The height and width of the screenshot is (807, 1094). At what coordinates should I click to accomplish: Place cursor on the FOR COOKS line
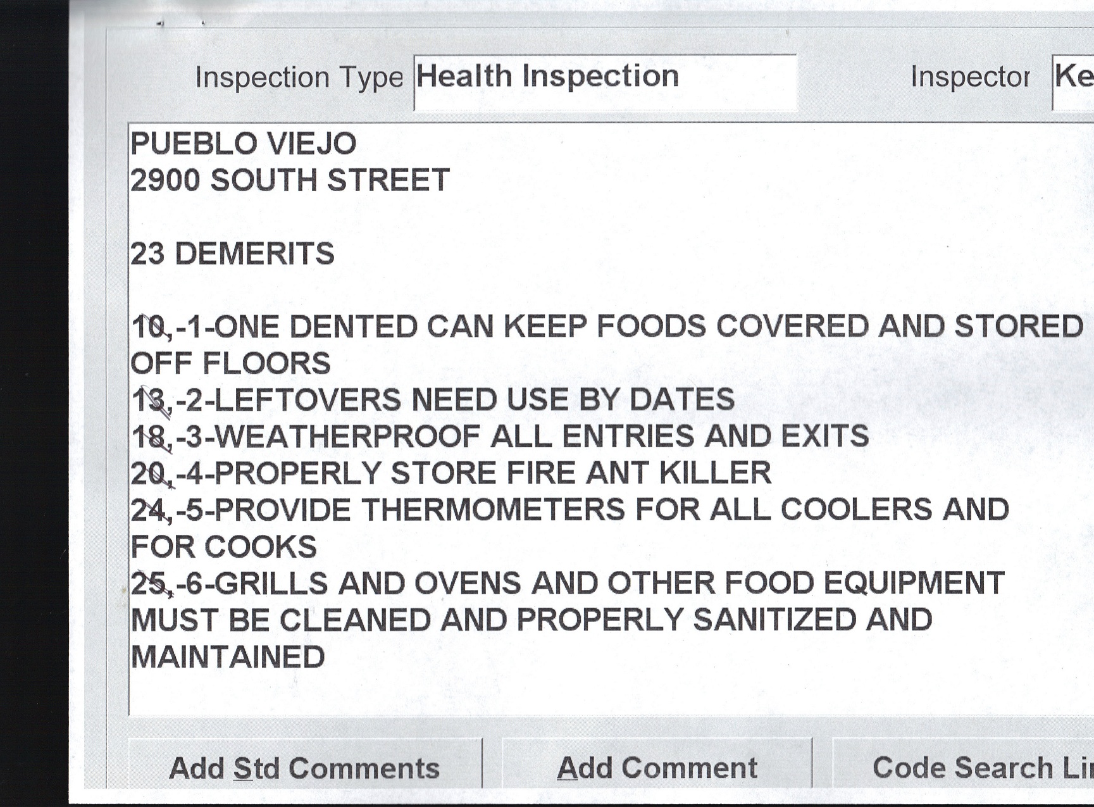click(x=223, y=547)
